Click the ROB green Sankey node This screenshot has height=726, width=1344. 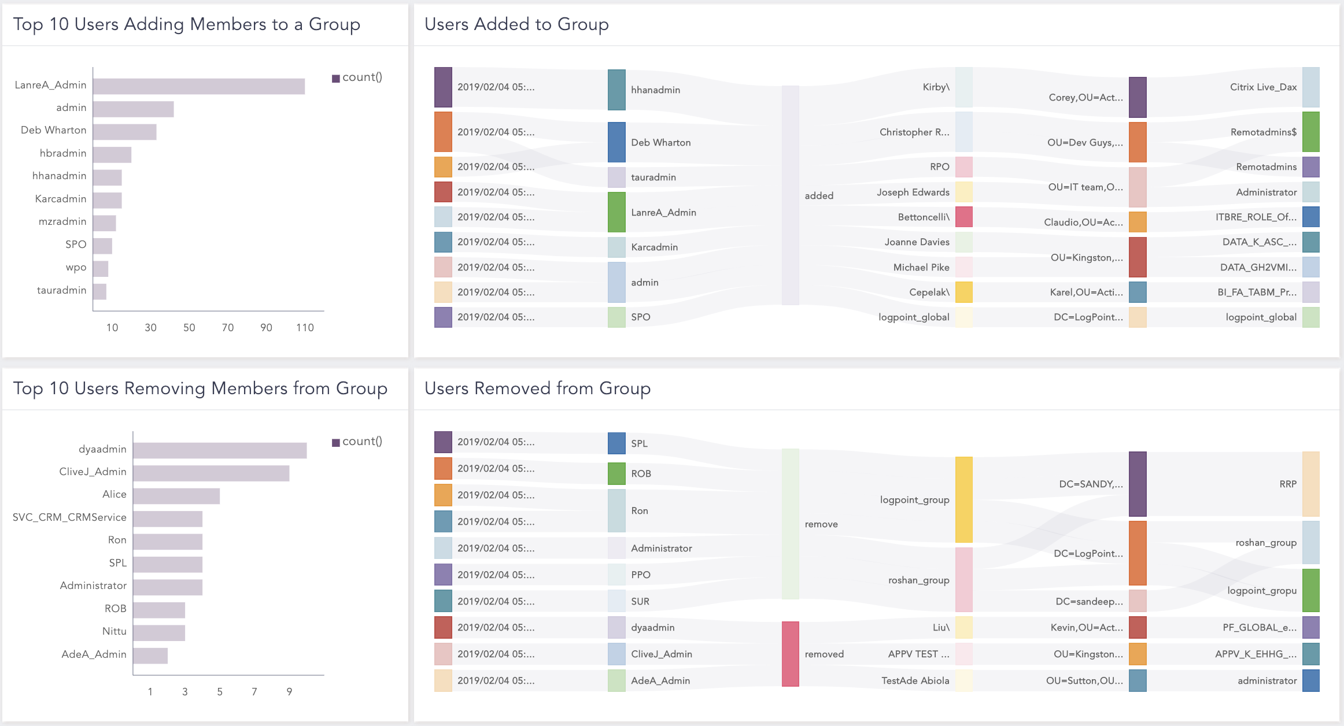pos(616,473)
